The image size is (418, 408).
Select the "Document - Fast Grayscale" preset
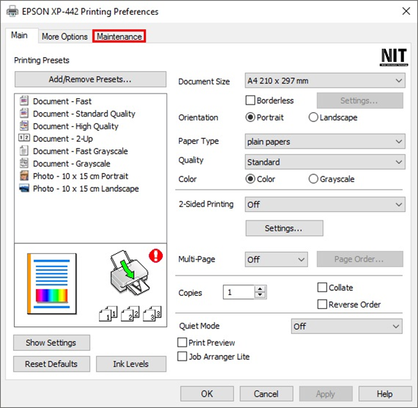(x=80, y=151)
